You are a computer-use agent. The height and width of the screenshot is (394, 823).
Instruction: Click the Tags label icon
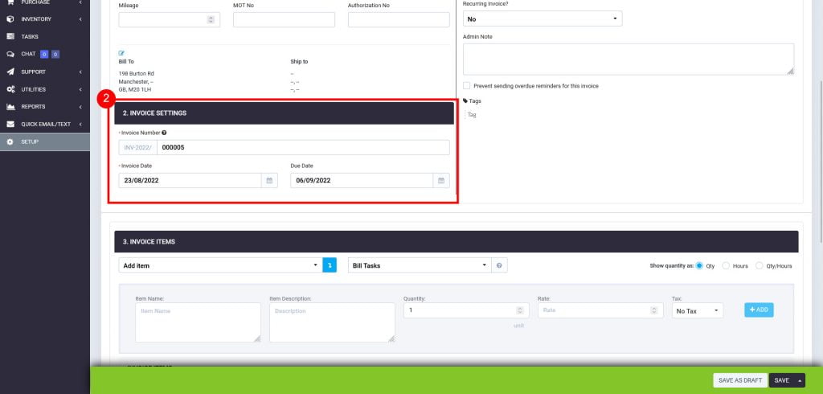click(465, 101)
